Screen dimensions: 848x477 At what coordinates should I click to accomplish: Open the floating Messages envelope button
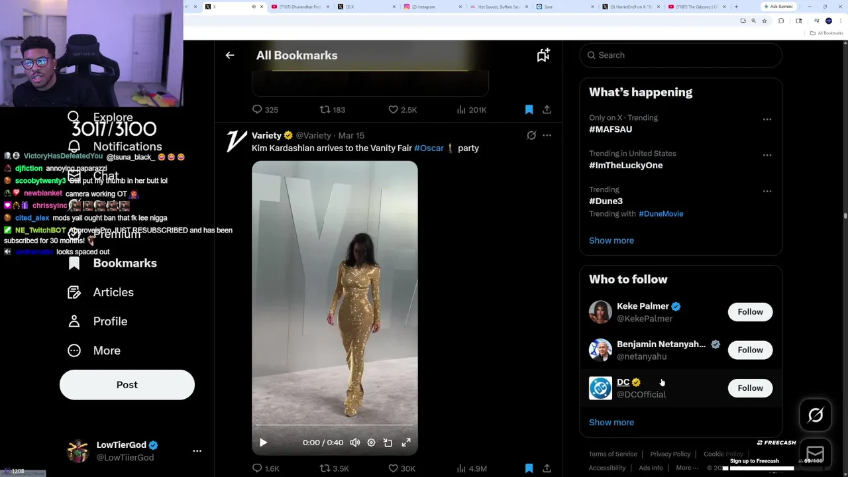[816, 454]
